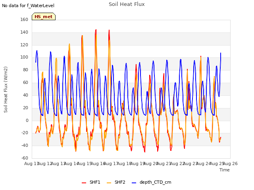
Task: Click the 40 y-axis tick label
Action: point(25,95)
